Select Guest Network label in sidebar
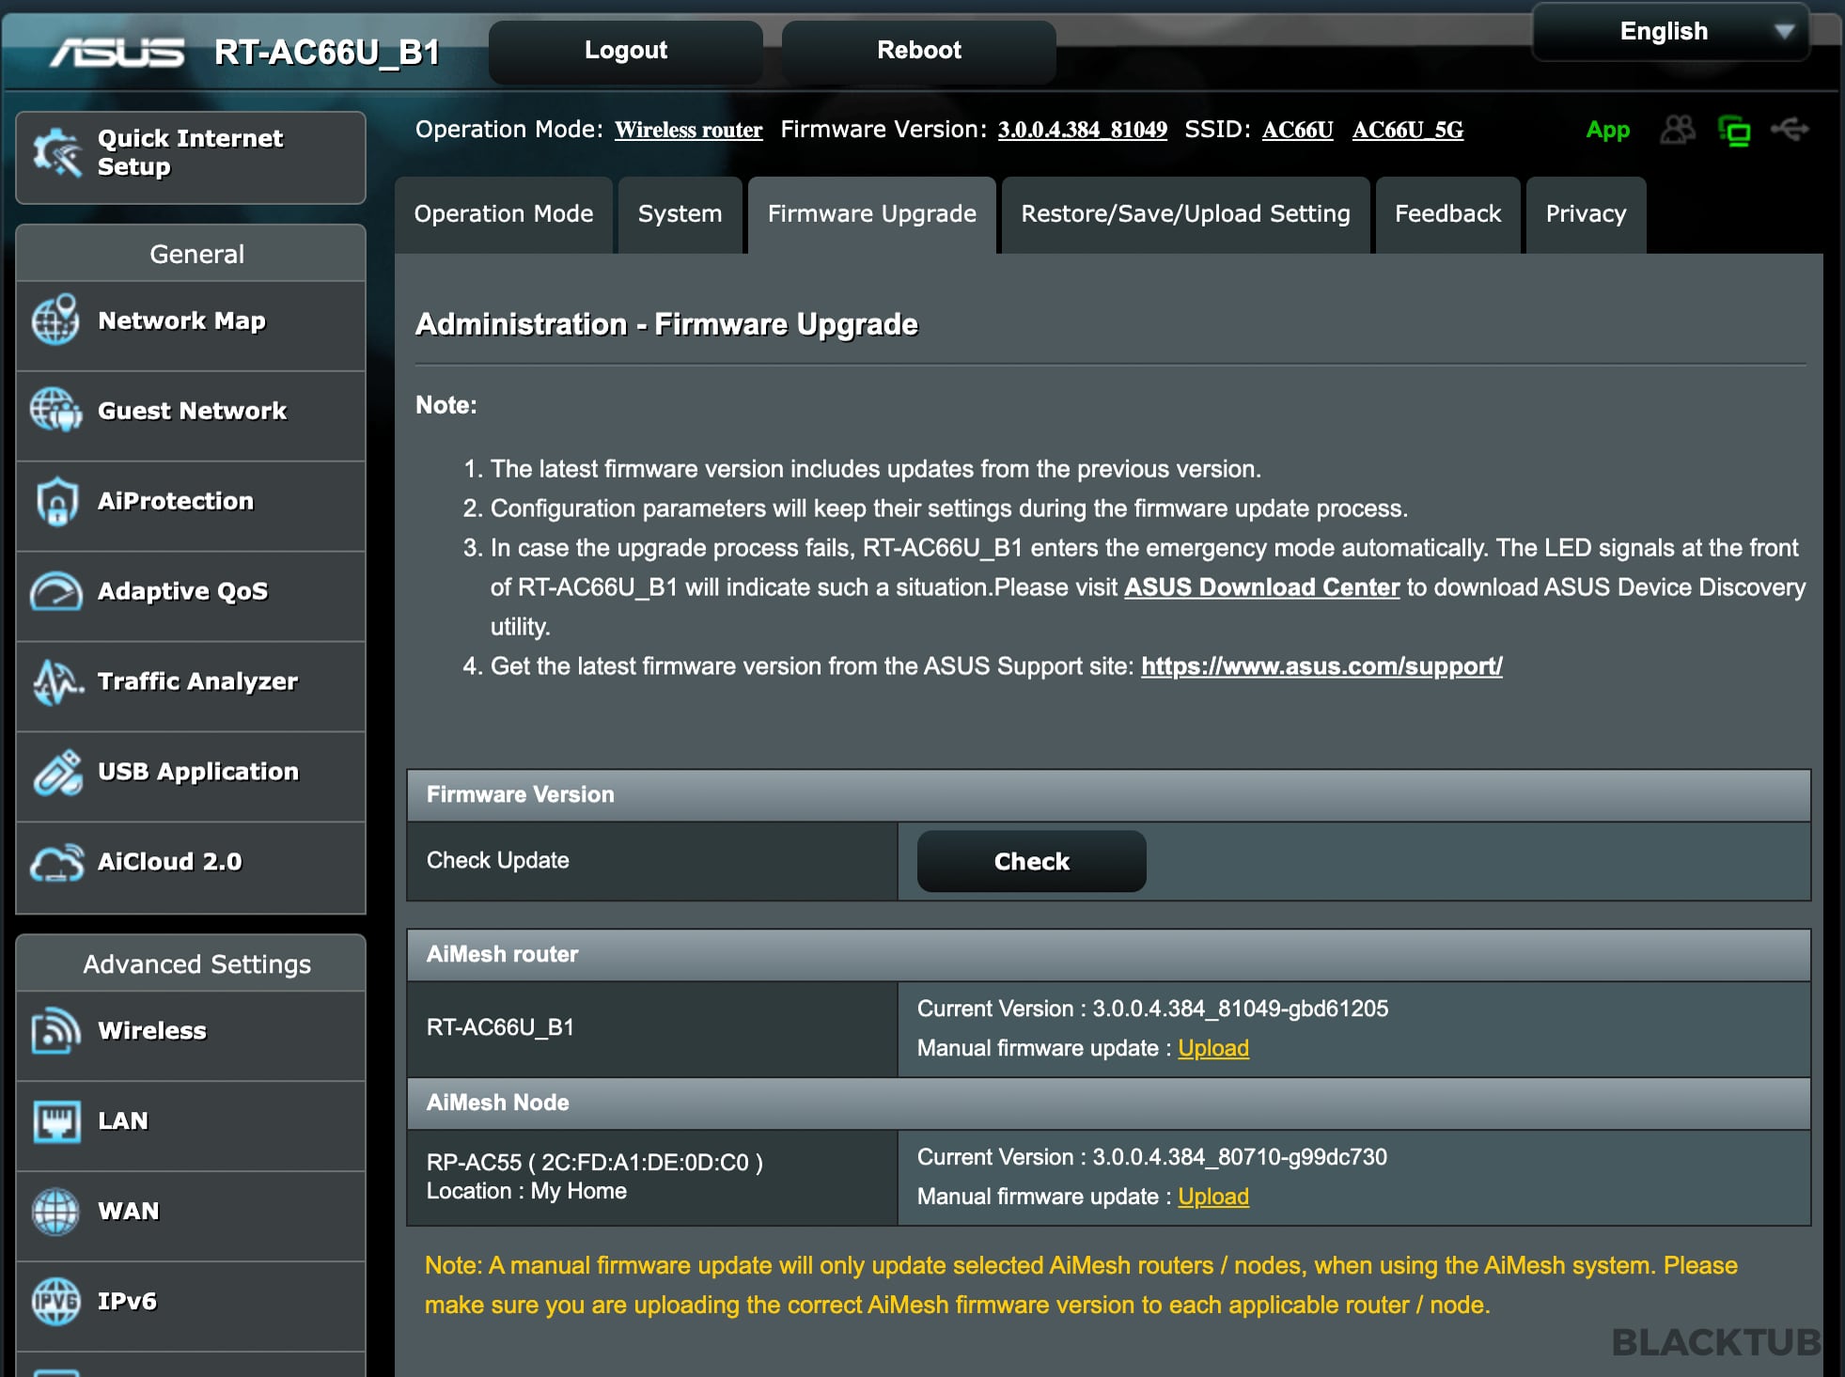This screenshot has height=1377, width=1845. coord(193,412)
